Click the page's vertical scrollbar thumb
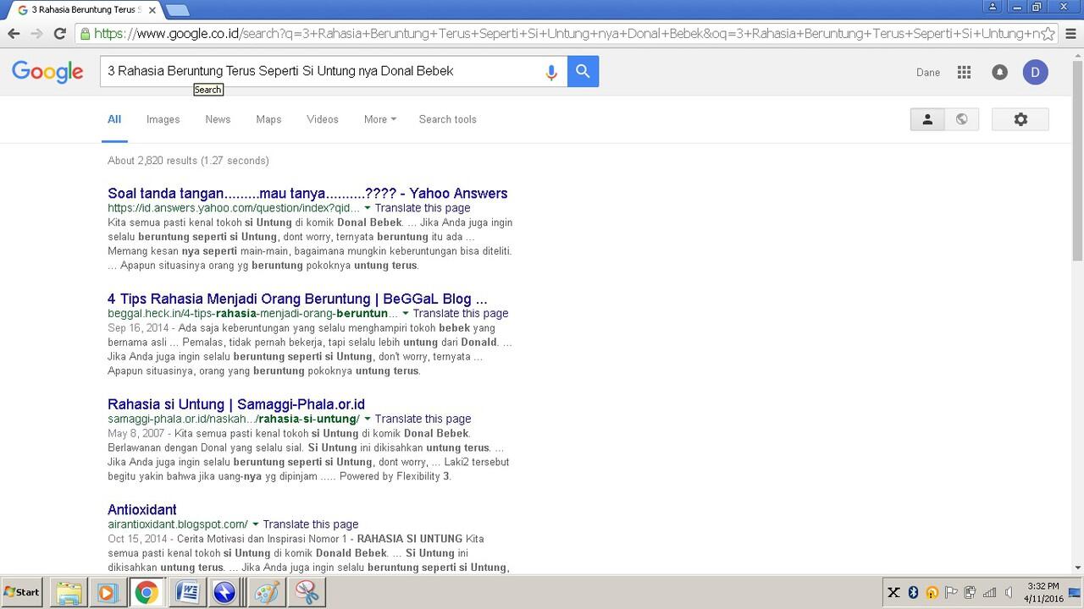 (1077, 161)
